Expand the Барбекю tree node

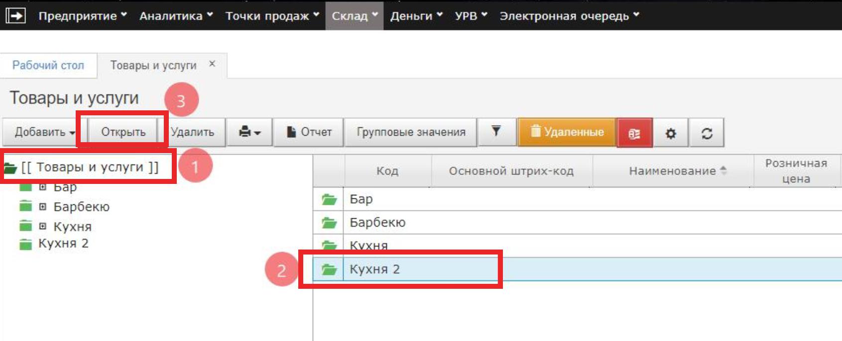(x=43, y=207)
